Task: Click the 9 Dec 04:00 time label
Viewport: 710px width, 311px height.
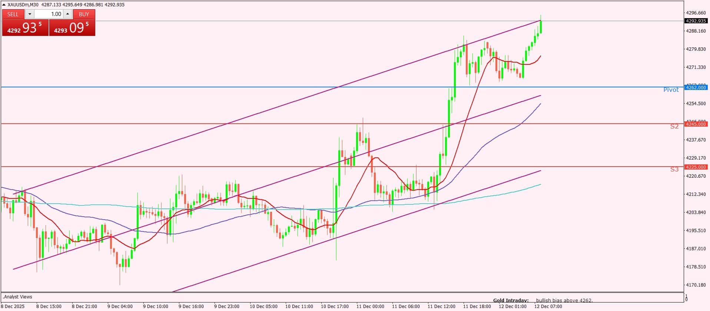Action: 120,307
